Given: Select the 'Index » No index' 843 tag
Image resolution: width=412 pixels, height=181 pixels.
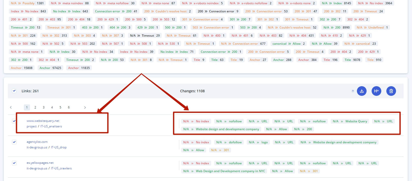Looking at the screenshot, I should pos(28,11).
